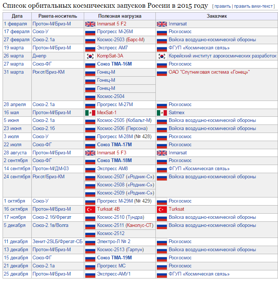This screenshot has height=284, width=278.
Task: Open Войска воздушно-космической обороны, 27 февраля row
Action: coord(212,40)
